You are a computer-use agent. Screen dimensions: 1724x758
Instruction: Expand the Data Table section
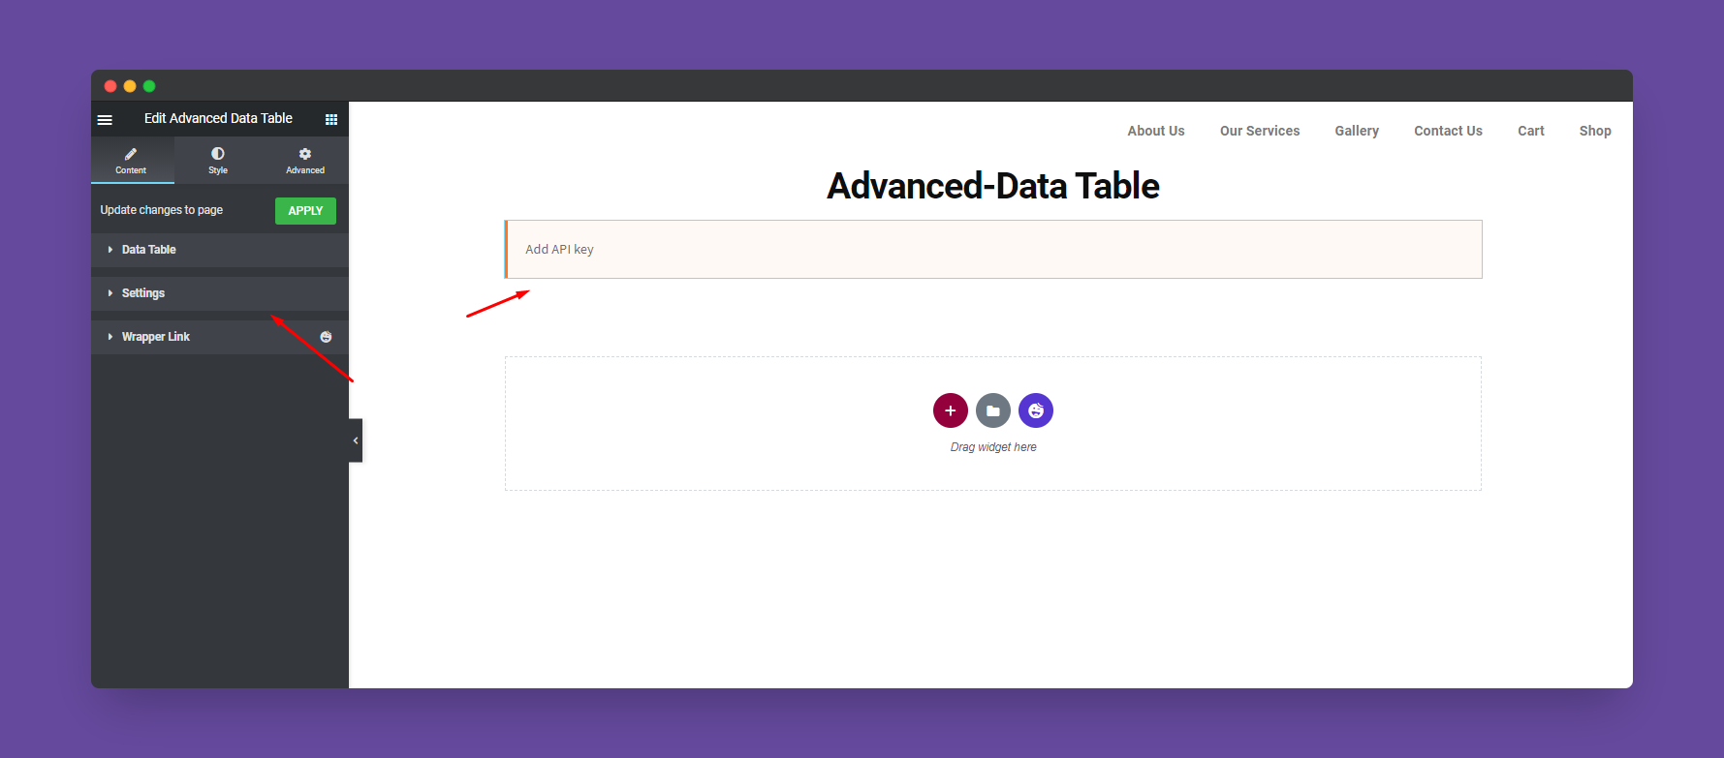point(148,250)
